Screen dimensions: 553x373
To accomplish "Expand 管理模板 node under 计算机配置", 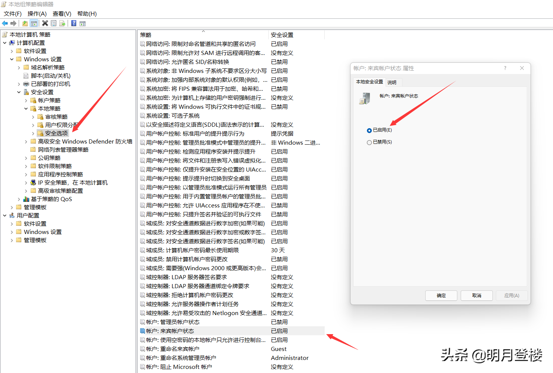I will click(x=12, y=207).
